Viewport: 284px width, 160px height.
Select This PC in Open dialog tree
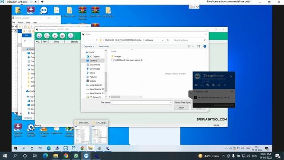pos(91,52)
